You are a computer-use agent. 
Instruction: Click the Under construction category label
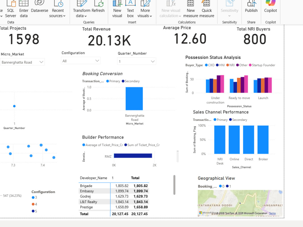tap(215, 100)
